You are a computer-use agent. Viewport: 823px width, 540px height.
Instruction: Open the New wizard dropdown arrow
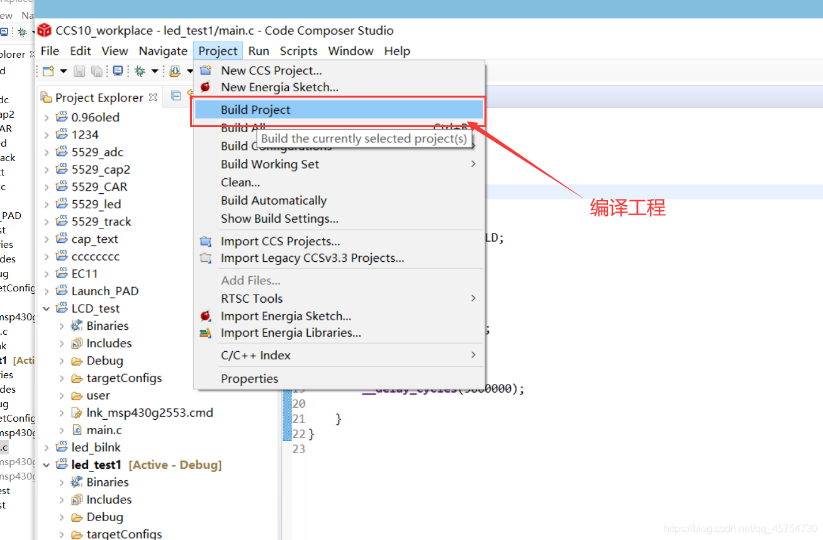pyautogui.click(x=63, y=72)
